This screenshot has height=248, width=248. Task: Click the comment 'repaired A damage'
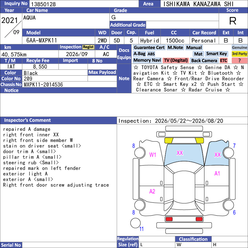click(x=27, y=129)
